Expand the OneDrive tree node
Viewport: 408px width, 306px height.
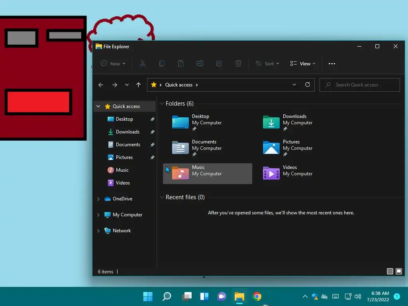pos(98,199)
